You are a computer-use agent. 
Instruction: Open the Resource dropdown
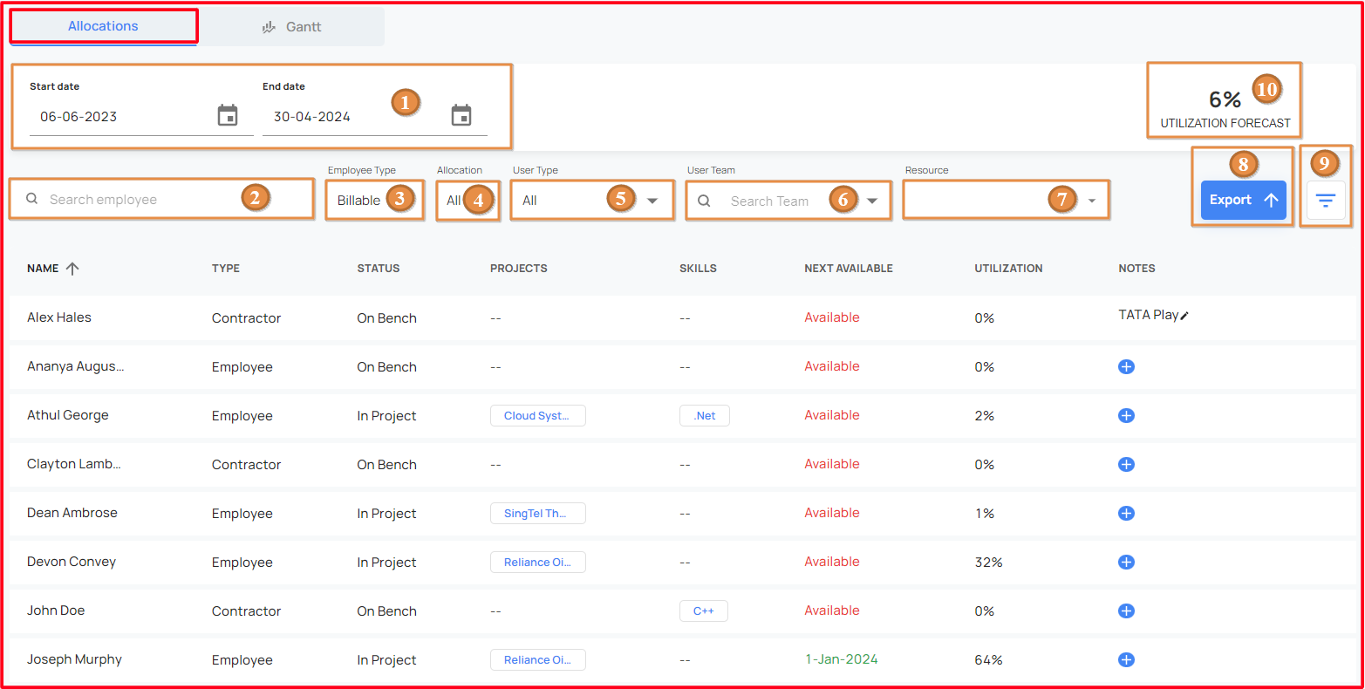1006,201
